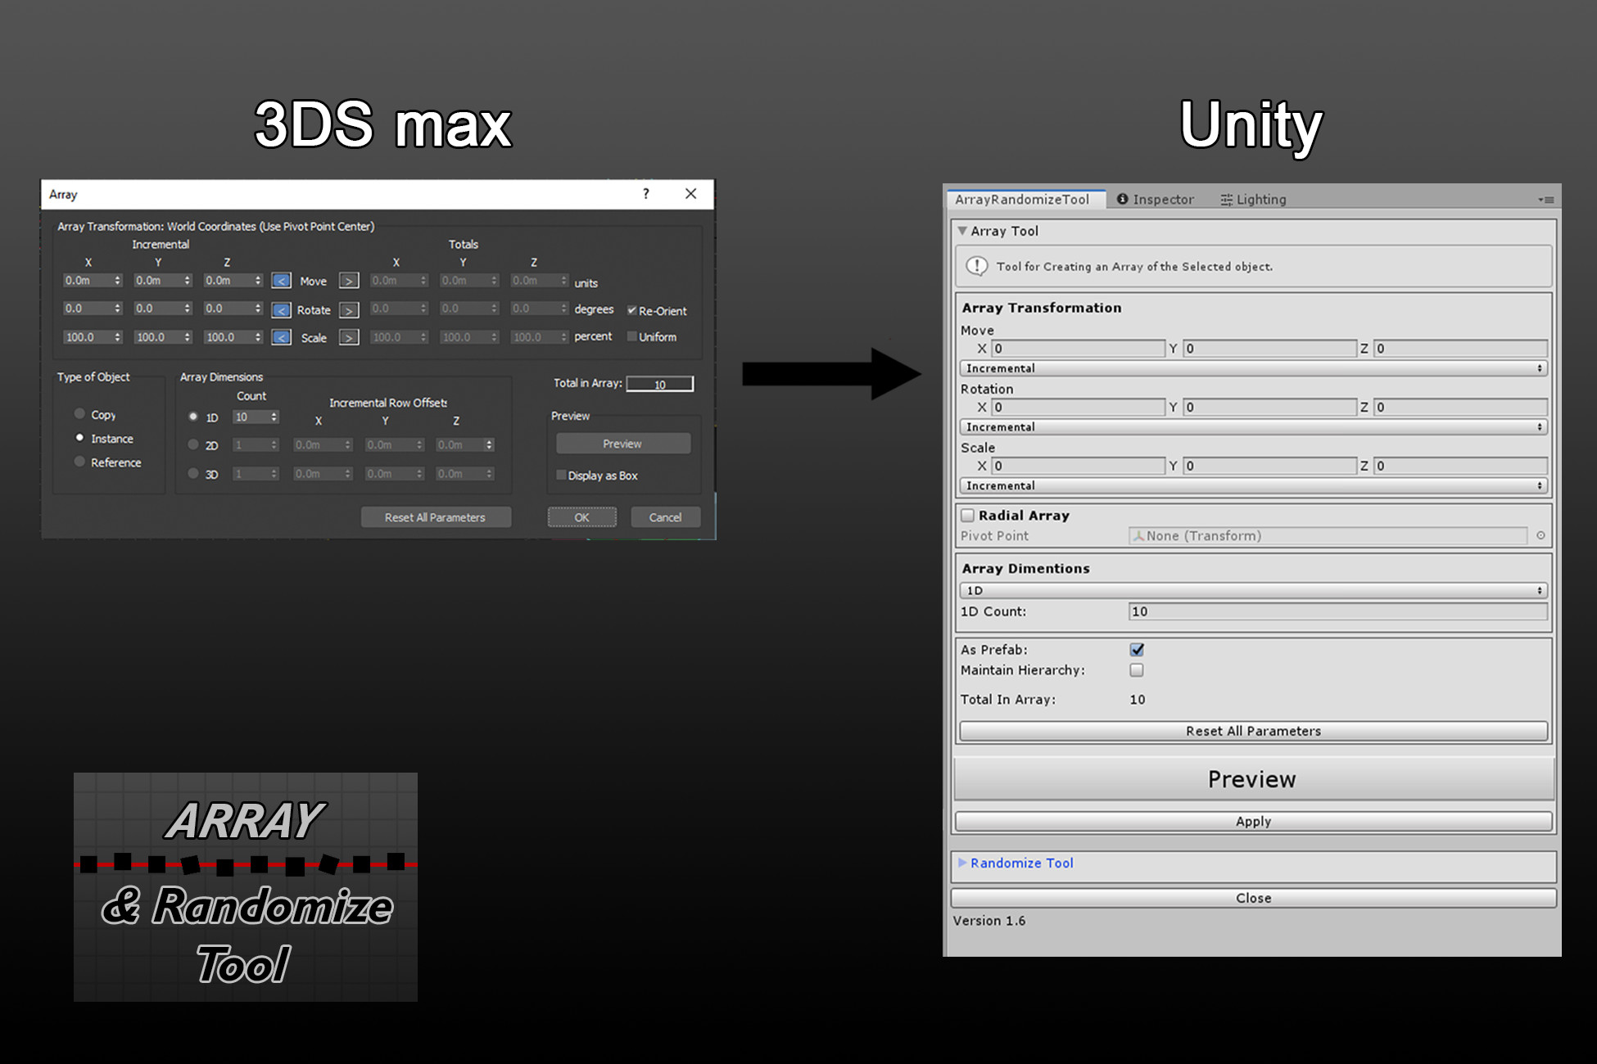Select the Copy radio button
The width and height of the screenshot is (1597, 1064).
click(79, 414)
